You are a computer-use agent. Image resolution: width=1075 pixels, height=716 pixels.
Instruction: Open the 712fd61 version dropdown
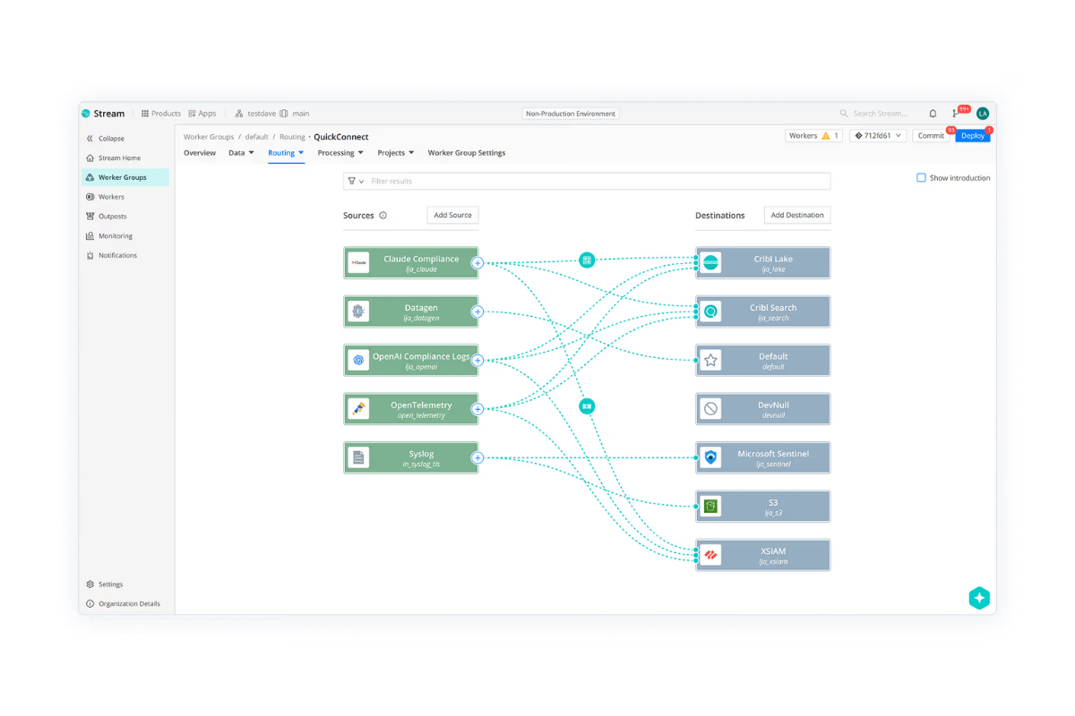878,136
